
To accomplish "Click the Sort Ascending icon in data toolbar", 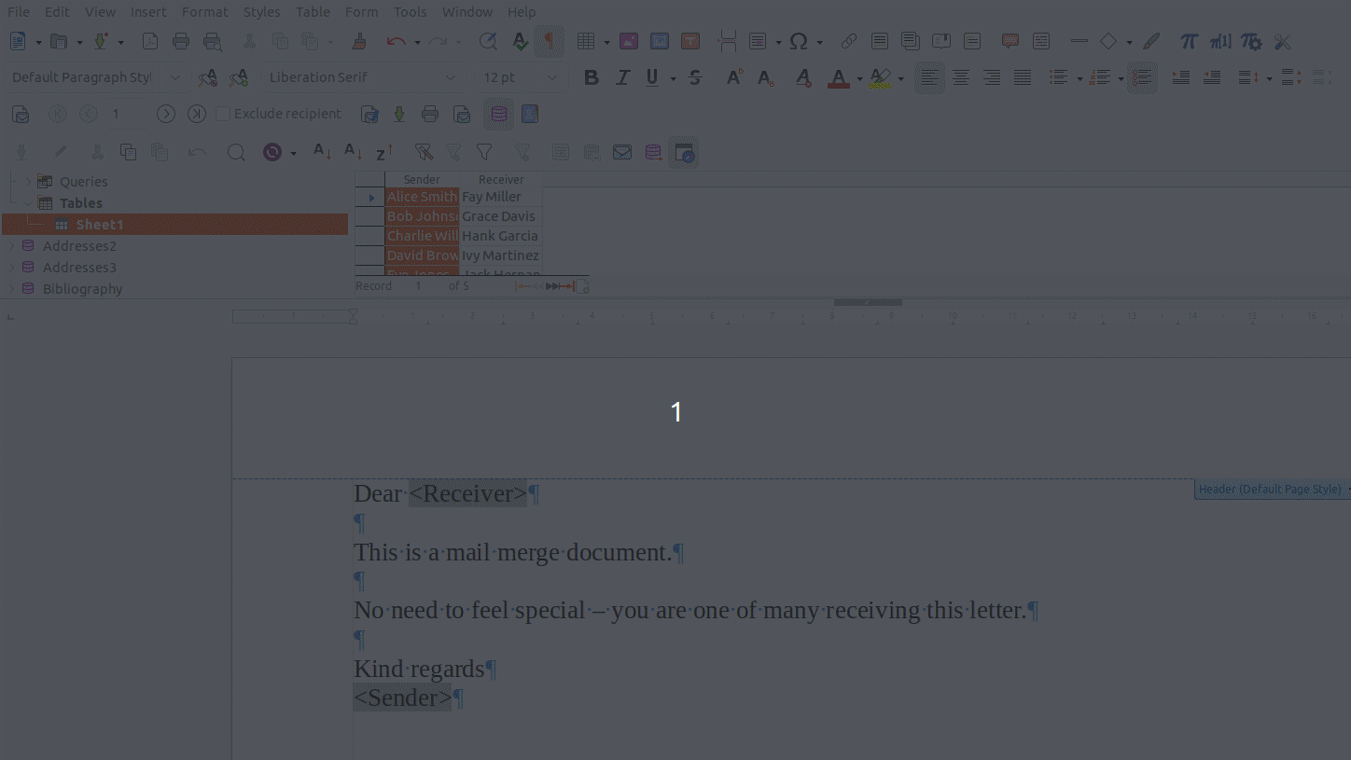I will click(322, 152).
